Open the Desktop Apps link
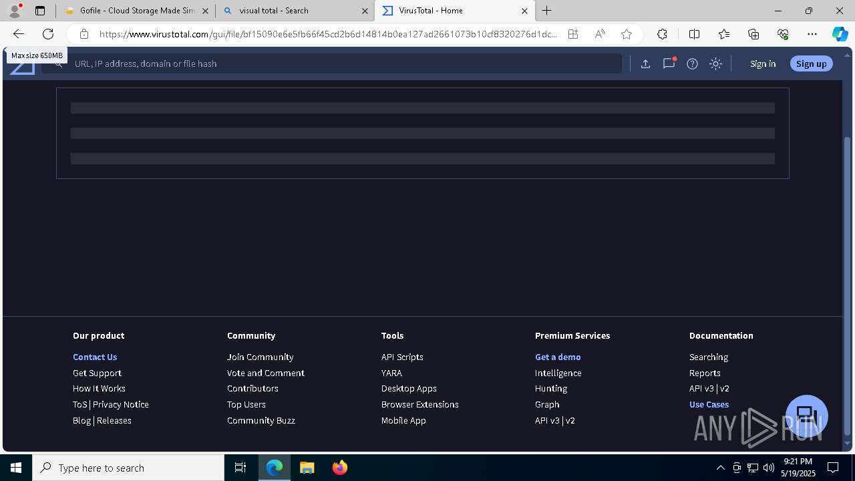 click(x=409, y=388)
